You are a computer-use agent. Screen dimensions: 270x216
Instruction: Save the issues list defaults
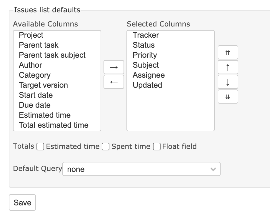pos(22,203)
